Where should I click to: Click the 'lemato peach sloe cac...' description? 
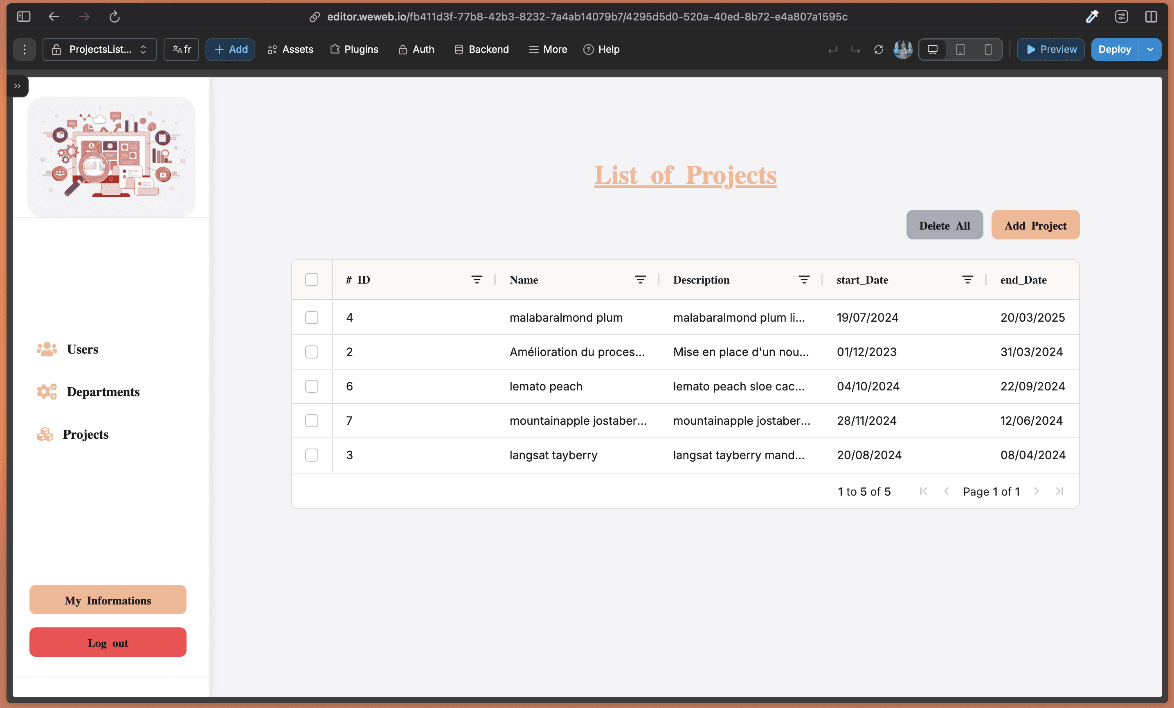739,386
